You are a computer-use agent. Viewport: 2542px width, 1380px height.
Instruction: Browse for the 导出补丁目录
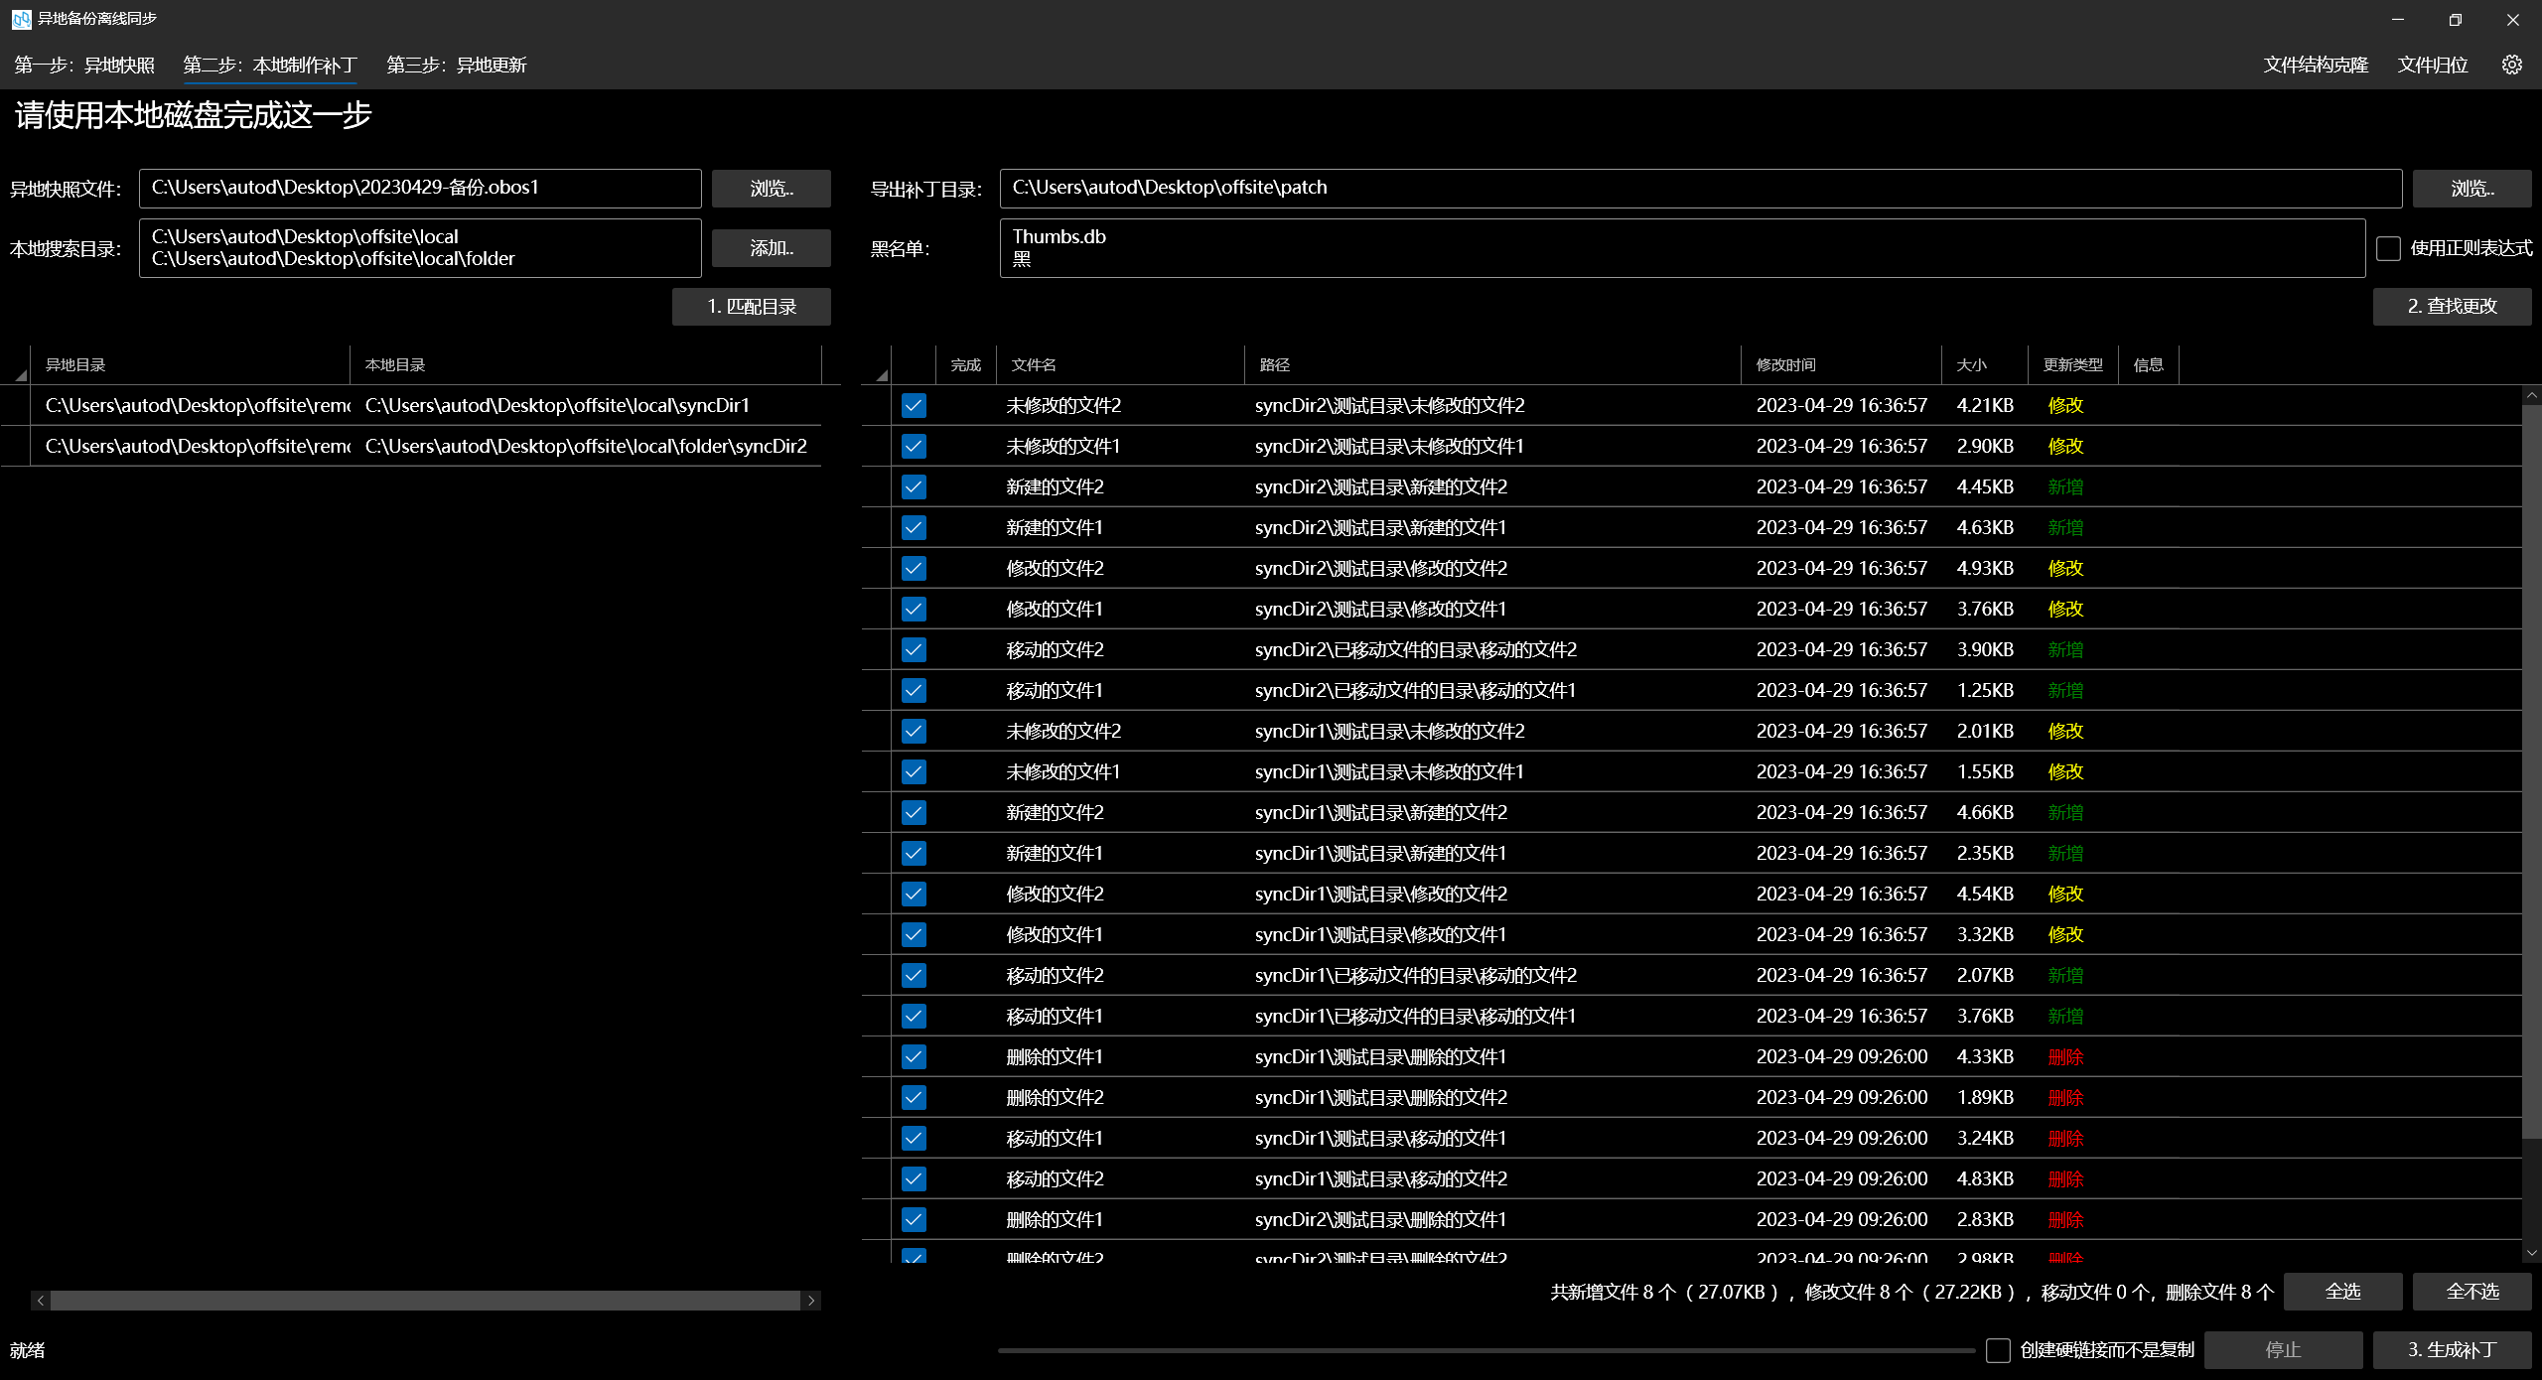[2472, 189]
